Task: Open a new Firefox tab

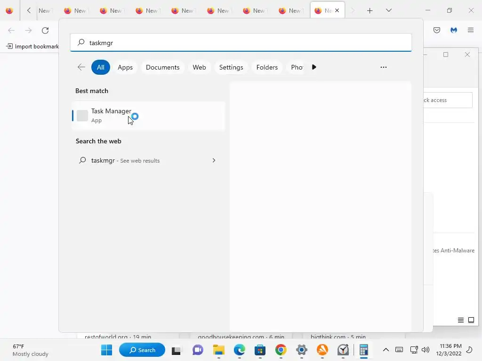Action: click(x=370, y=11)
